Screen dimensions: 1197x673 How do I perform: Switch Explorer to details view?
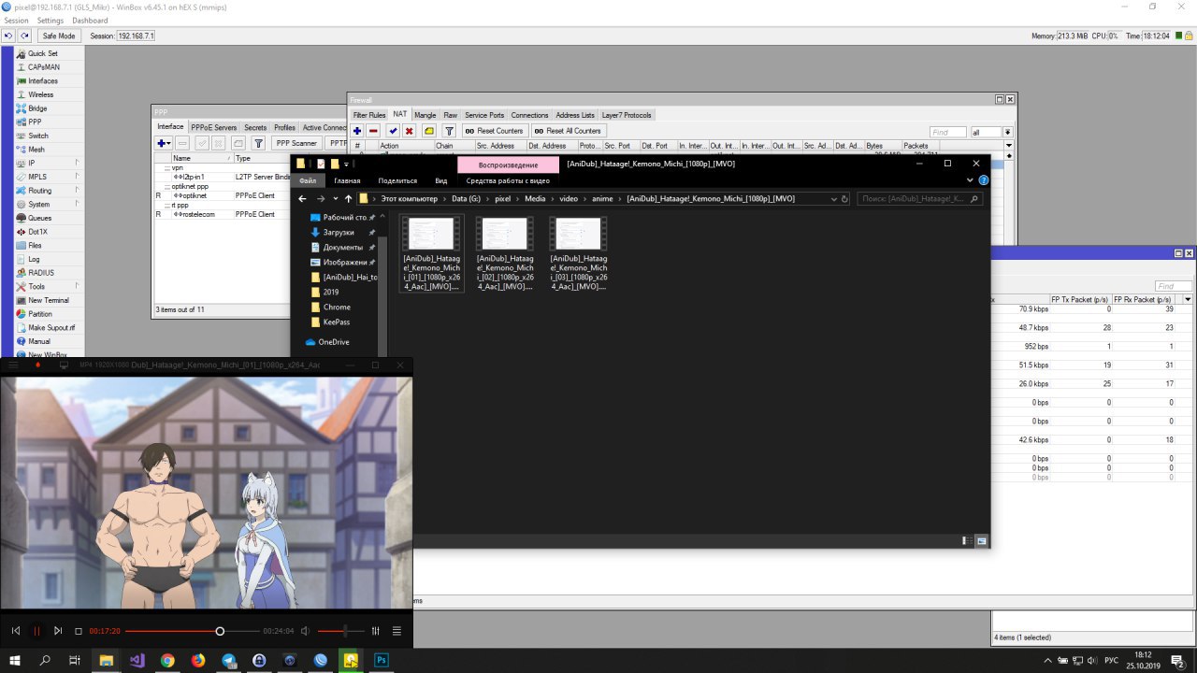point(965,540)
